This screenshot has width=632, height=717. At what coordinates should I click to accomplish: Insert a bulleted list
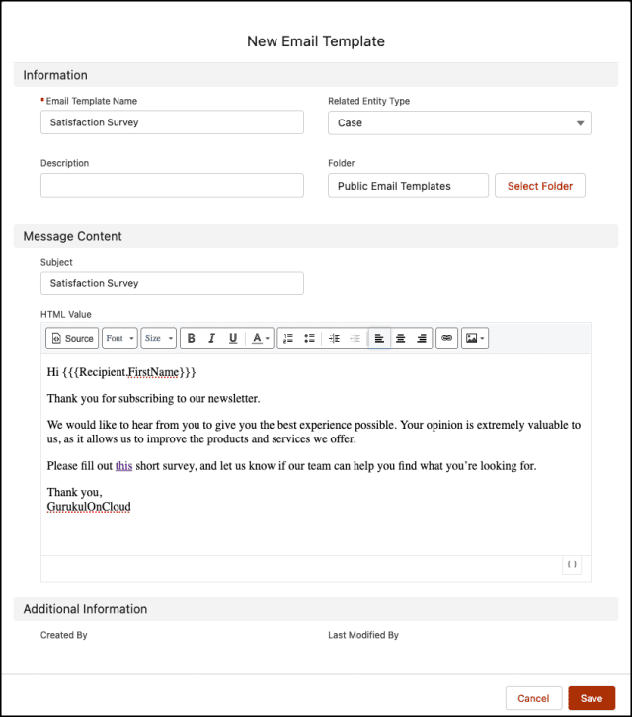(310, 338)
